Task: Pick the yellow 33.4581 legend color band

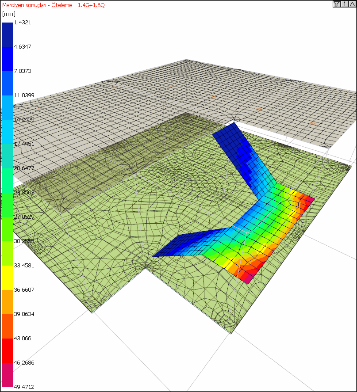Action: [x=8, y=278]
